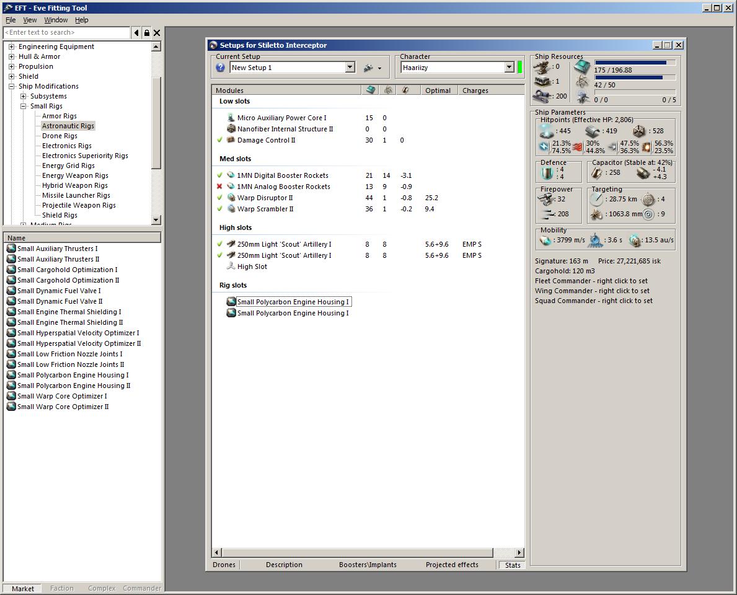Click the Name column header in item list

(82, 238)
